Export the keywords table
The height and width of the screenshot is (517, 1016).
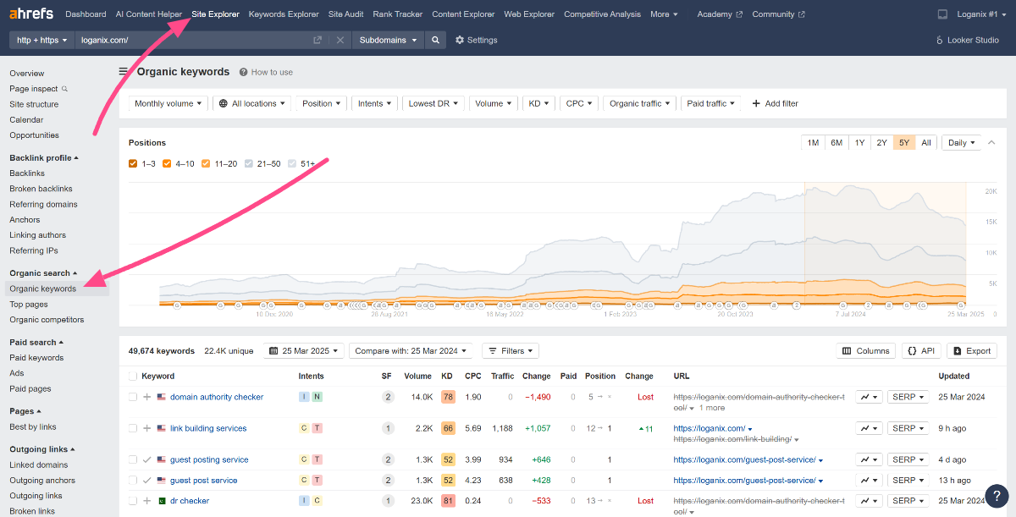point(971,350)
